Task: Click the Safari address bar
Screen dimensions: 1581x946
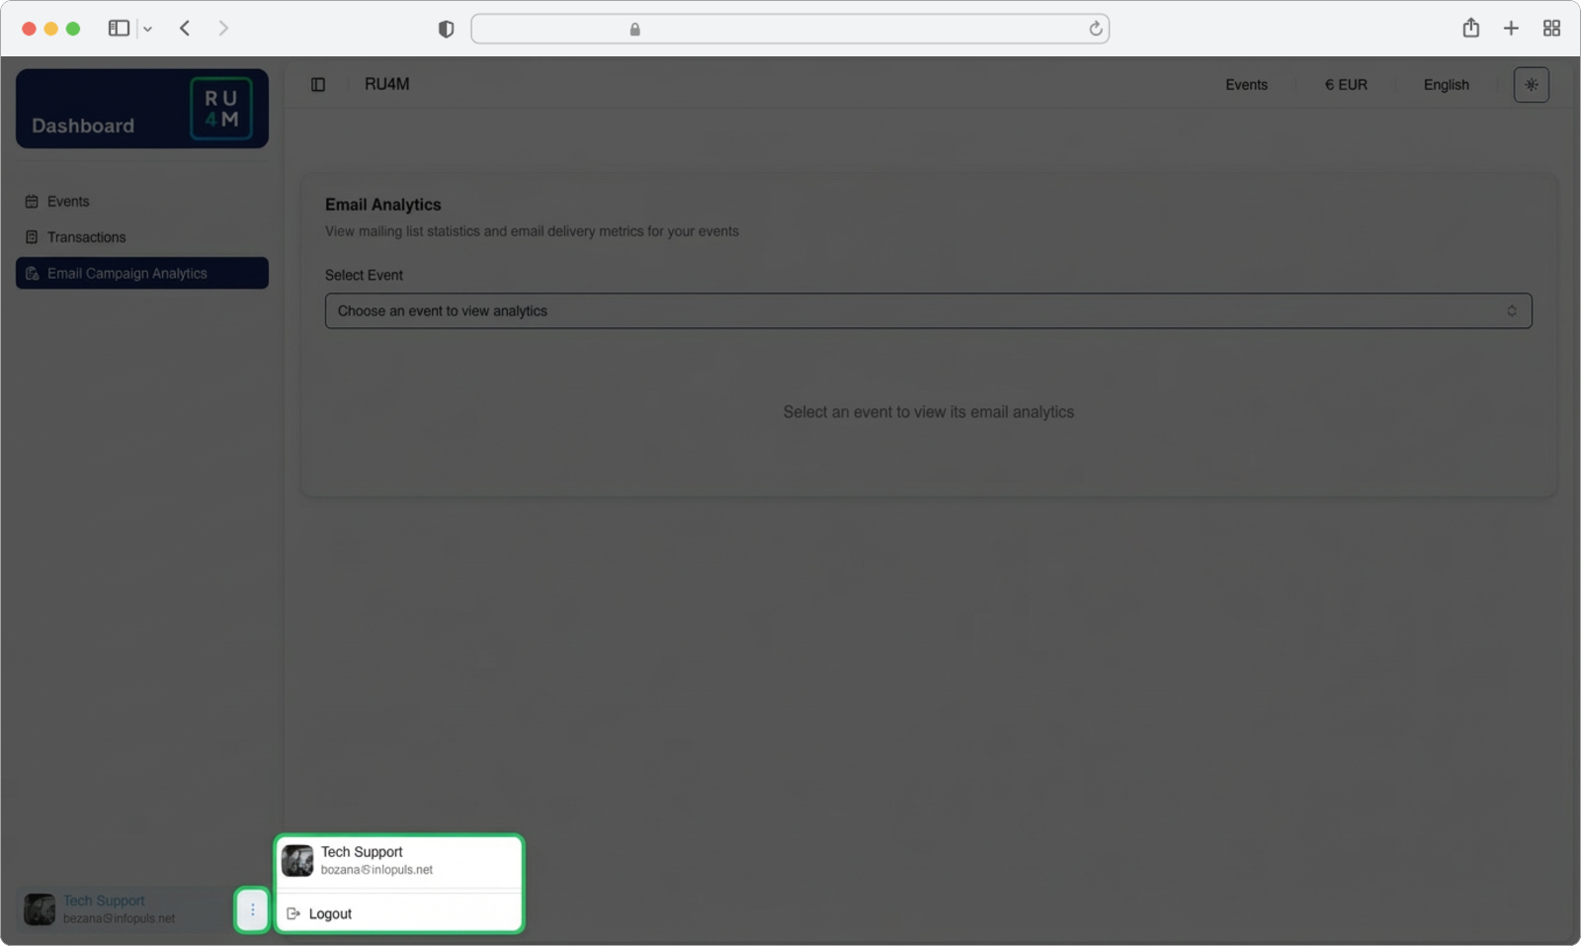Action: (790, 30)
